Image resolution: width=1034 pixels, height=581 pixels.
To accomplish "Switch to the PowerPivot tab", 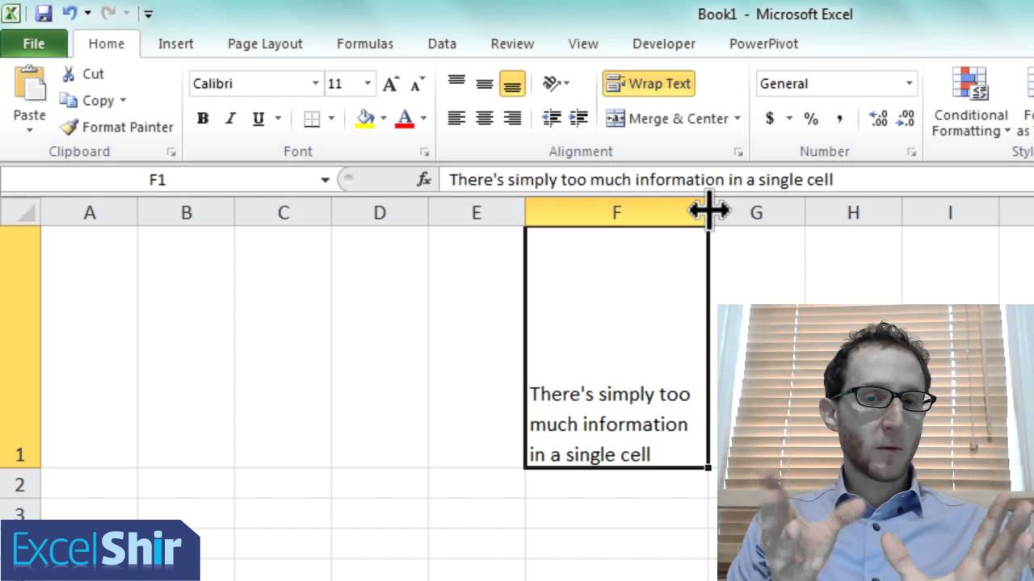I will [763, 44].
